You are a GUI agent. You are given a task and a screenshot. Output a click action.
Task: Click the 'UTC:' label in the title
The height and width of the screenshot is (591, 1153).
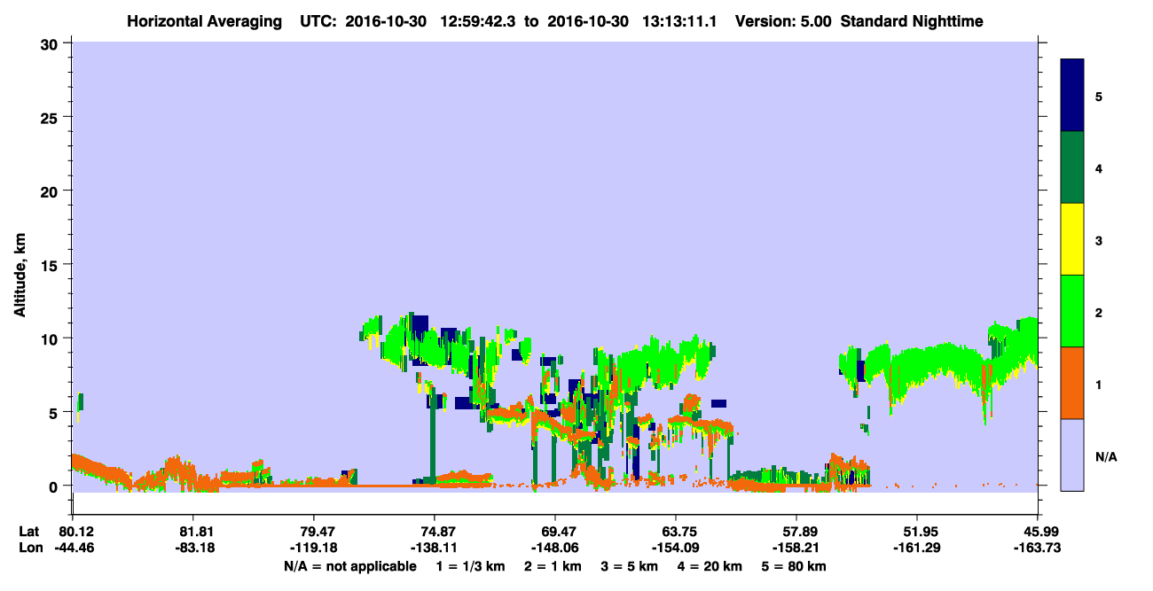[318, 21]
